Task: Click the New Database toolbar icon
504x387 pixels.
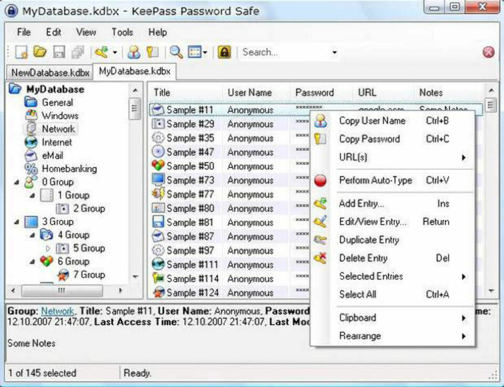Action: 21,52
